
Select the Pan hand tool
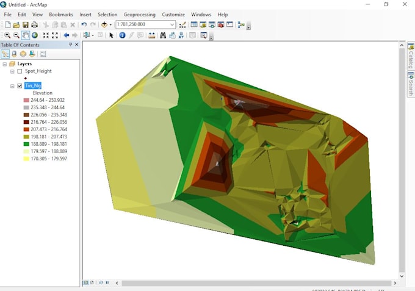[x=26, y=35]
